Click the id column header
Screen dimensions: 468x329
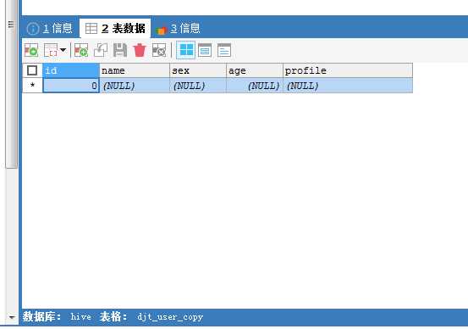71,70
